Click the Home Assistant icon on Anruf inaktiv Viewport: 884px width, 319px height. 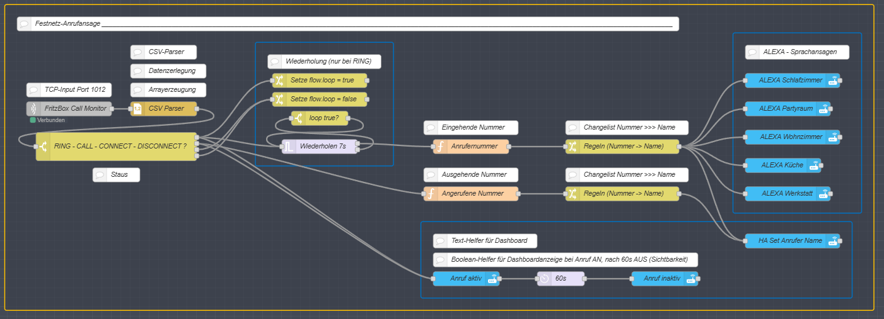691,279
